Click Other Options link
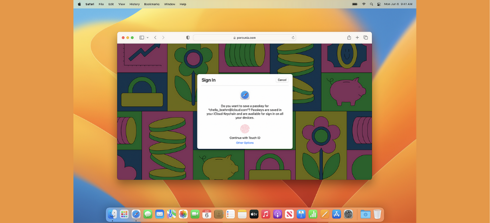The width and height of the screenshot is (490, 223). [245, 143]
